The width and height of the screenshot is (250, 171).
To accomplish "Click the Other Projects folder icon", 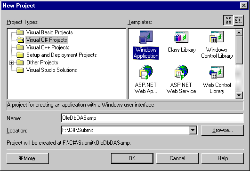I will point(20,62).
